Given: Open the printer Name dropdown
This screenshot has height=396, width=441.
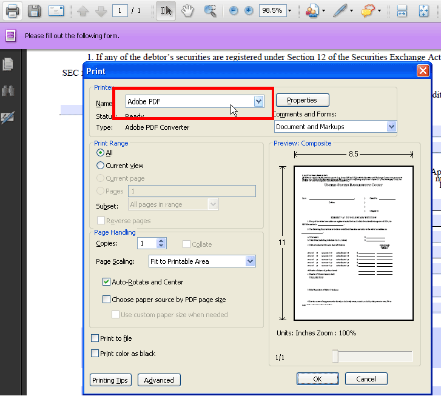Looking at the screenshot, I should click(258, 101).
